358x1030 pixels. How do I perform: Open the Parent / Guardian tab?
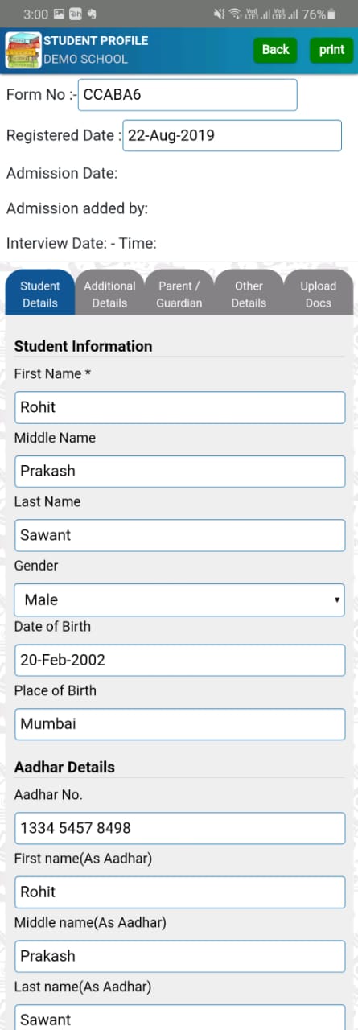click(179, 295)
